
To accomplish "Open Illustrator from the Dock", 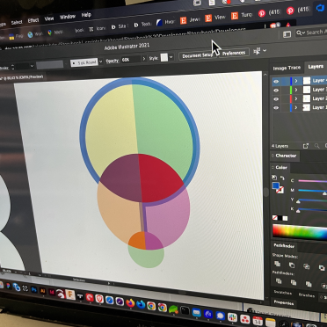I will tap(43, 290).
